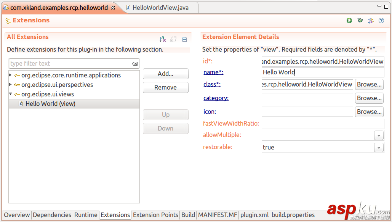Open the restorable dropdown

[379, 148]
